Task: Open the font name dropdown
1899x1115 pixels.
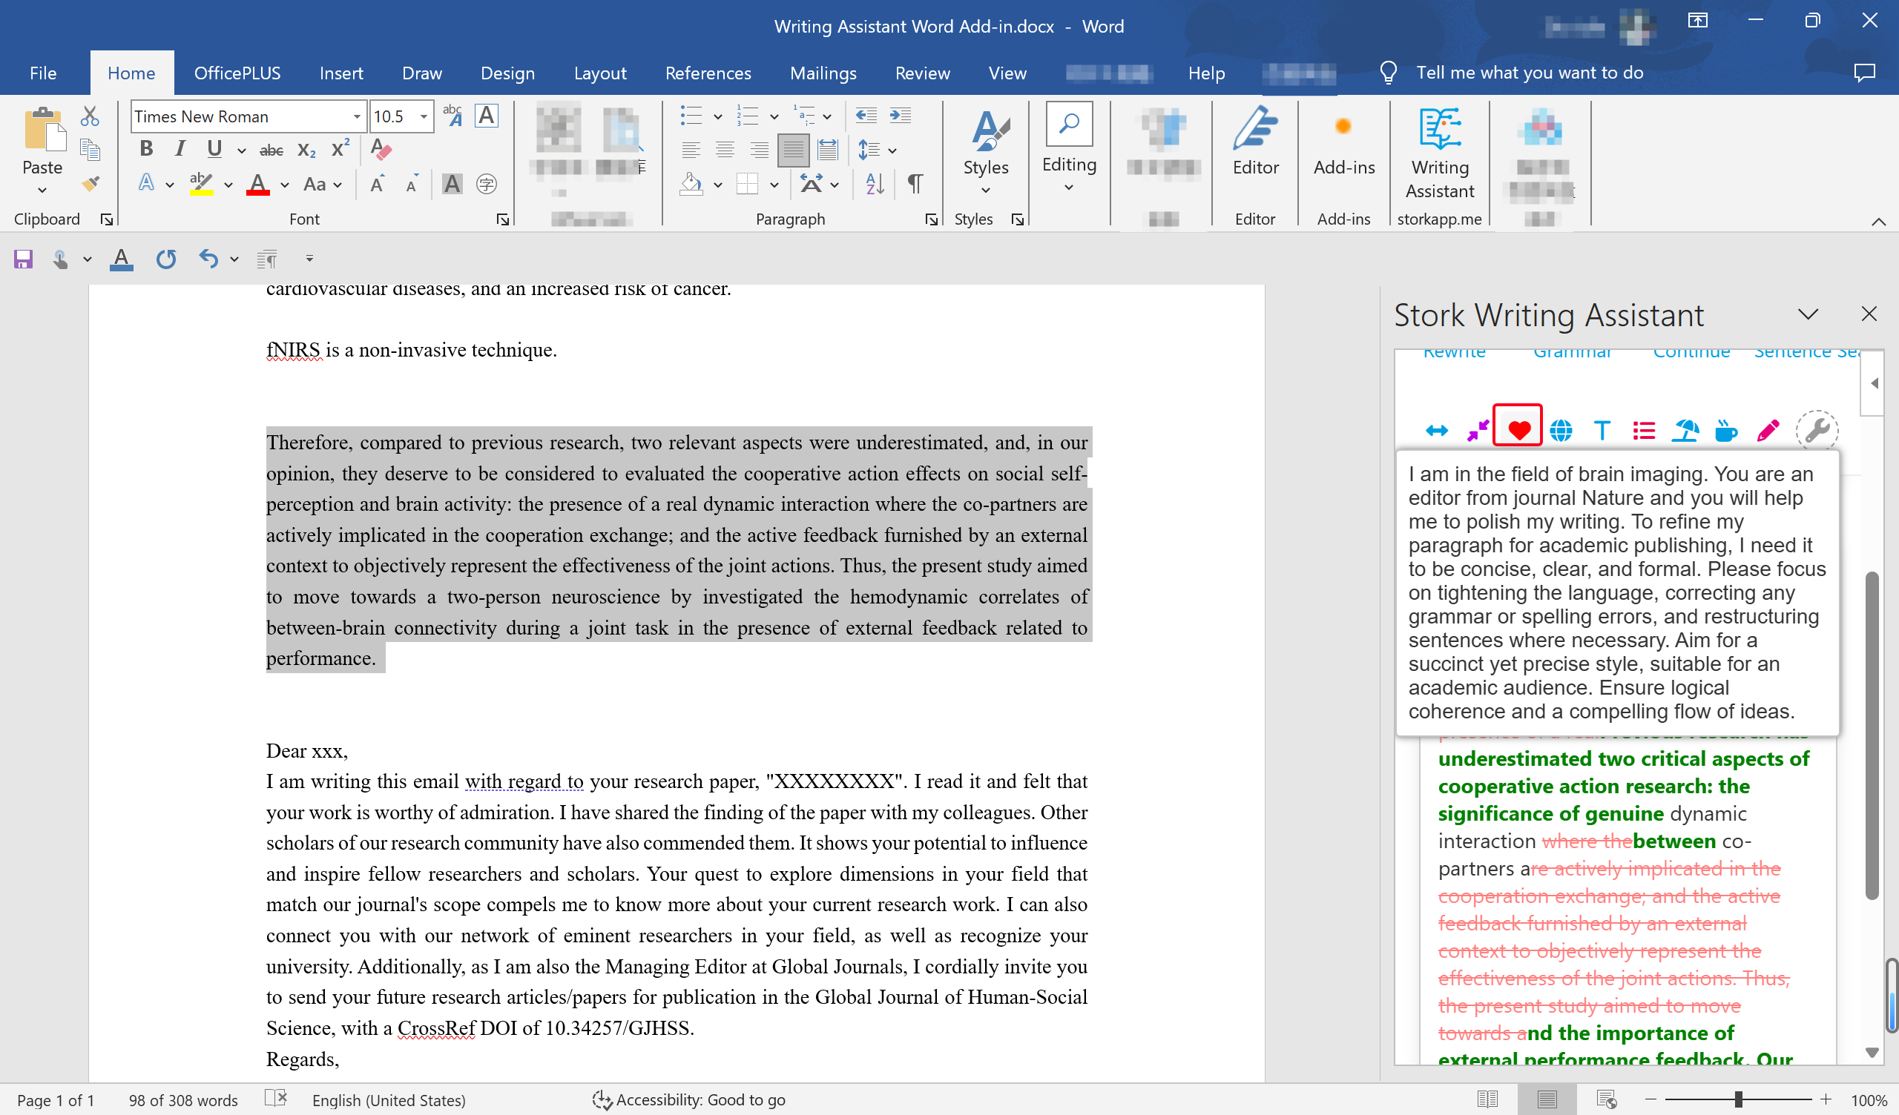Action: point(357,117)
